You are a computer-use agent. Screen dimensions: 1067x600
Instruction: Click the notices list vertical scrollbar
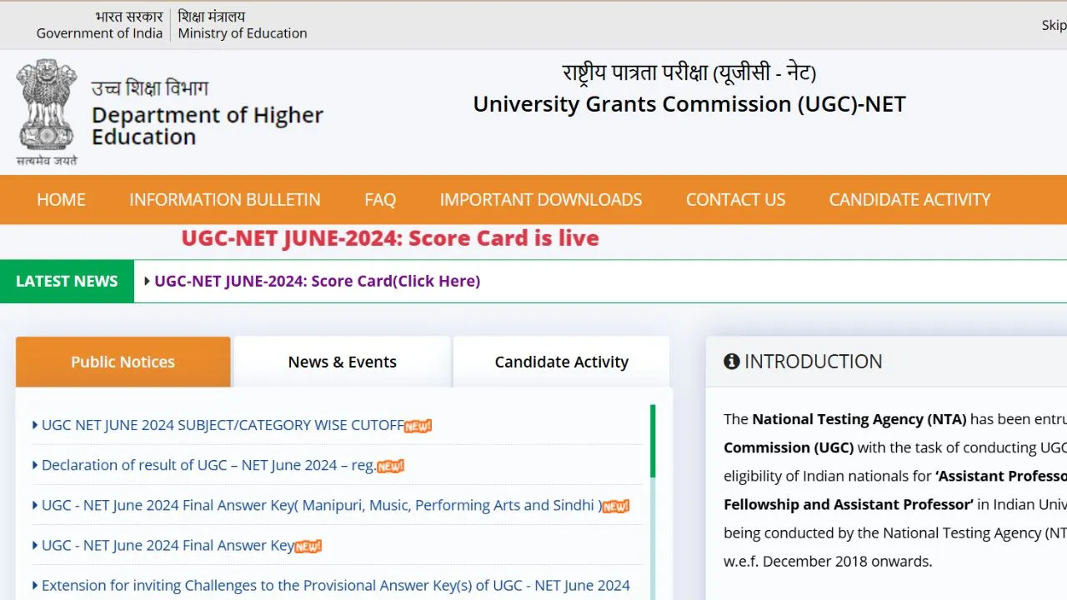[x=653, y=502]
